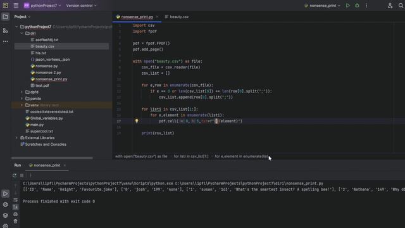Open the Version control dropdown
Image resolution: width=405 pixels, height=228 pixels.
81,6
